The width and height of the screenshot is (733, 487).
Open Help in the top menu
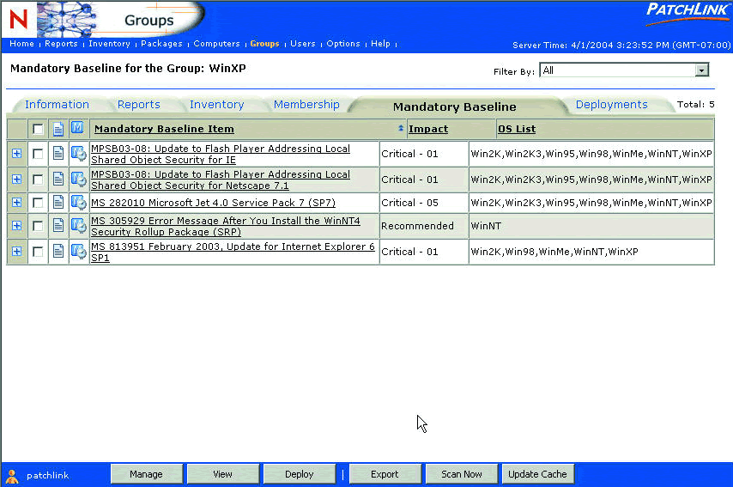tap(380, 44)
